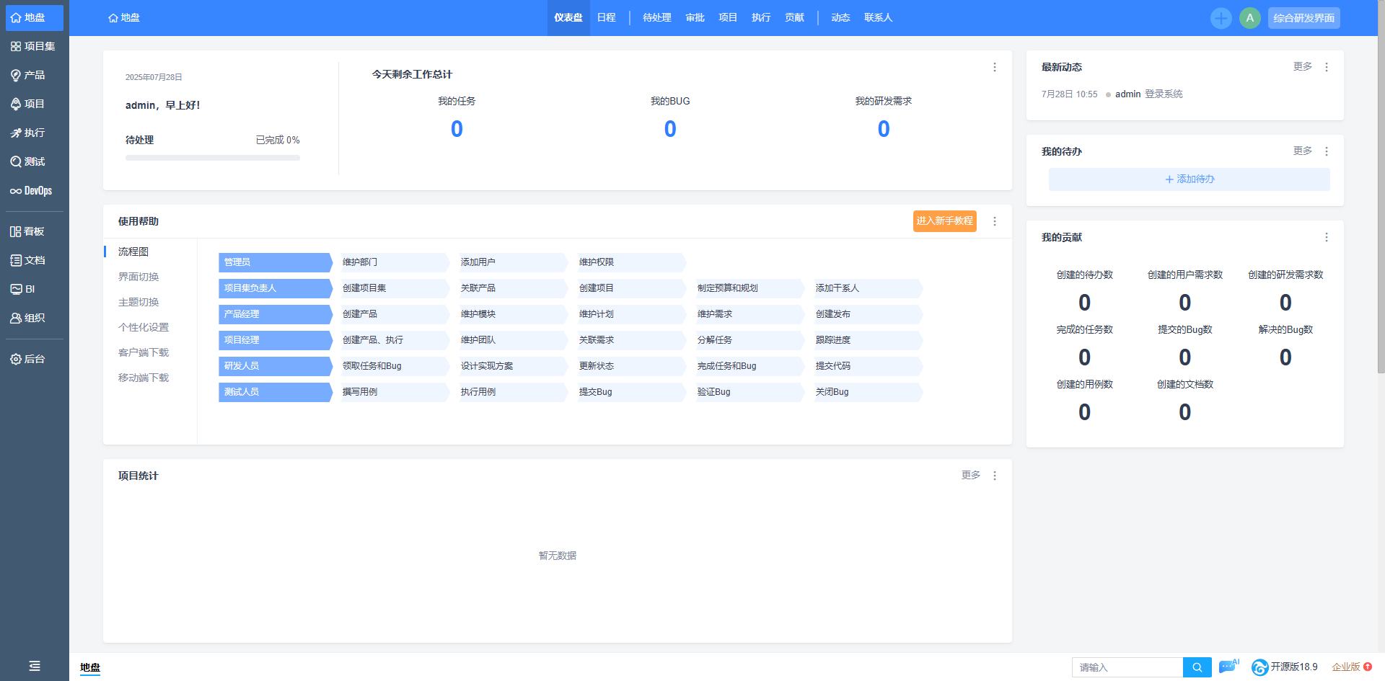The height and width of the screenshot is (681, 1385).
Task: Click the 维护部门 flow step
Action: point(395,262)
